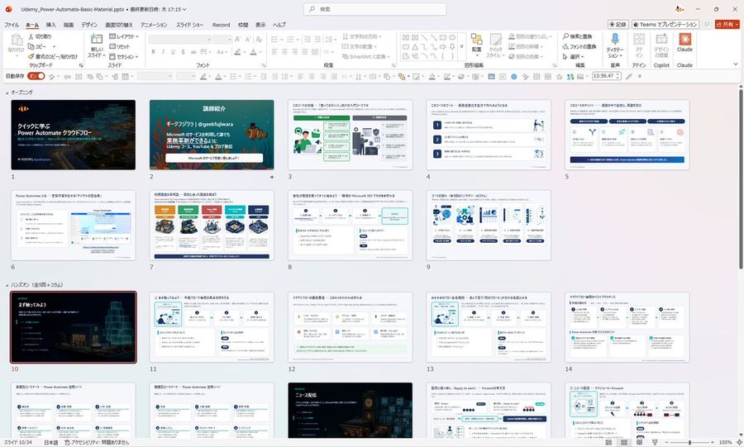Collapse the オープニング section
The image size is (744, 447).
pyautogui.click(x=7, y=93)
